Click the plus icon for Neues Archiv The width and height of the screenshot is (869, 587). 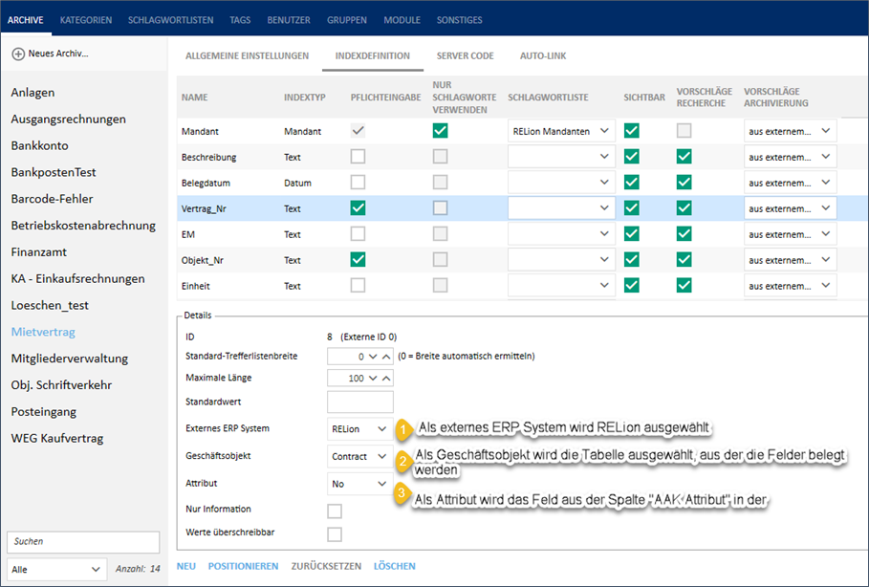coord(18,54)
